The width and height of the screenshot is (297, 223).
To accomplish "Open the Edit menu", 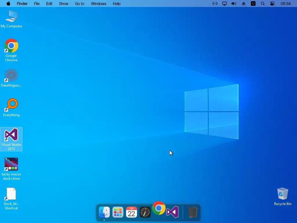I will 49,3.
